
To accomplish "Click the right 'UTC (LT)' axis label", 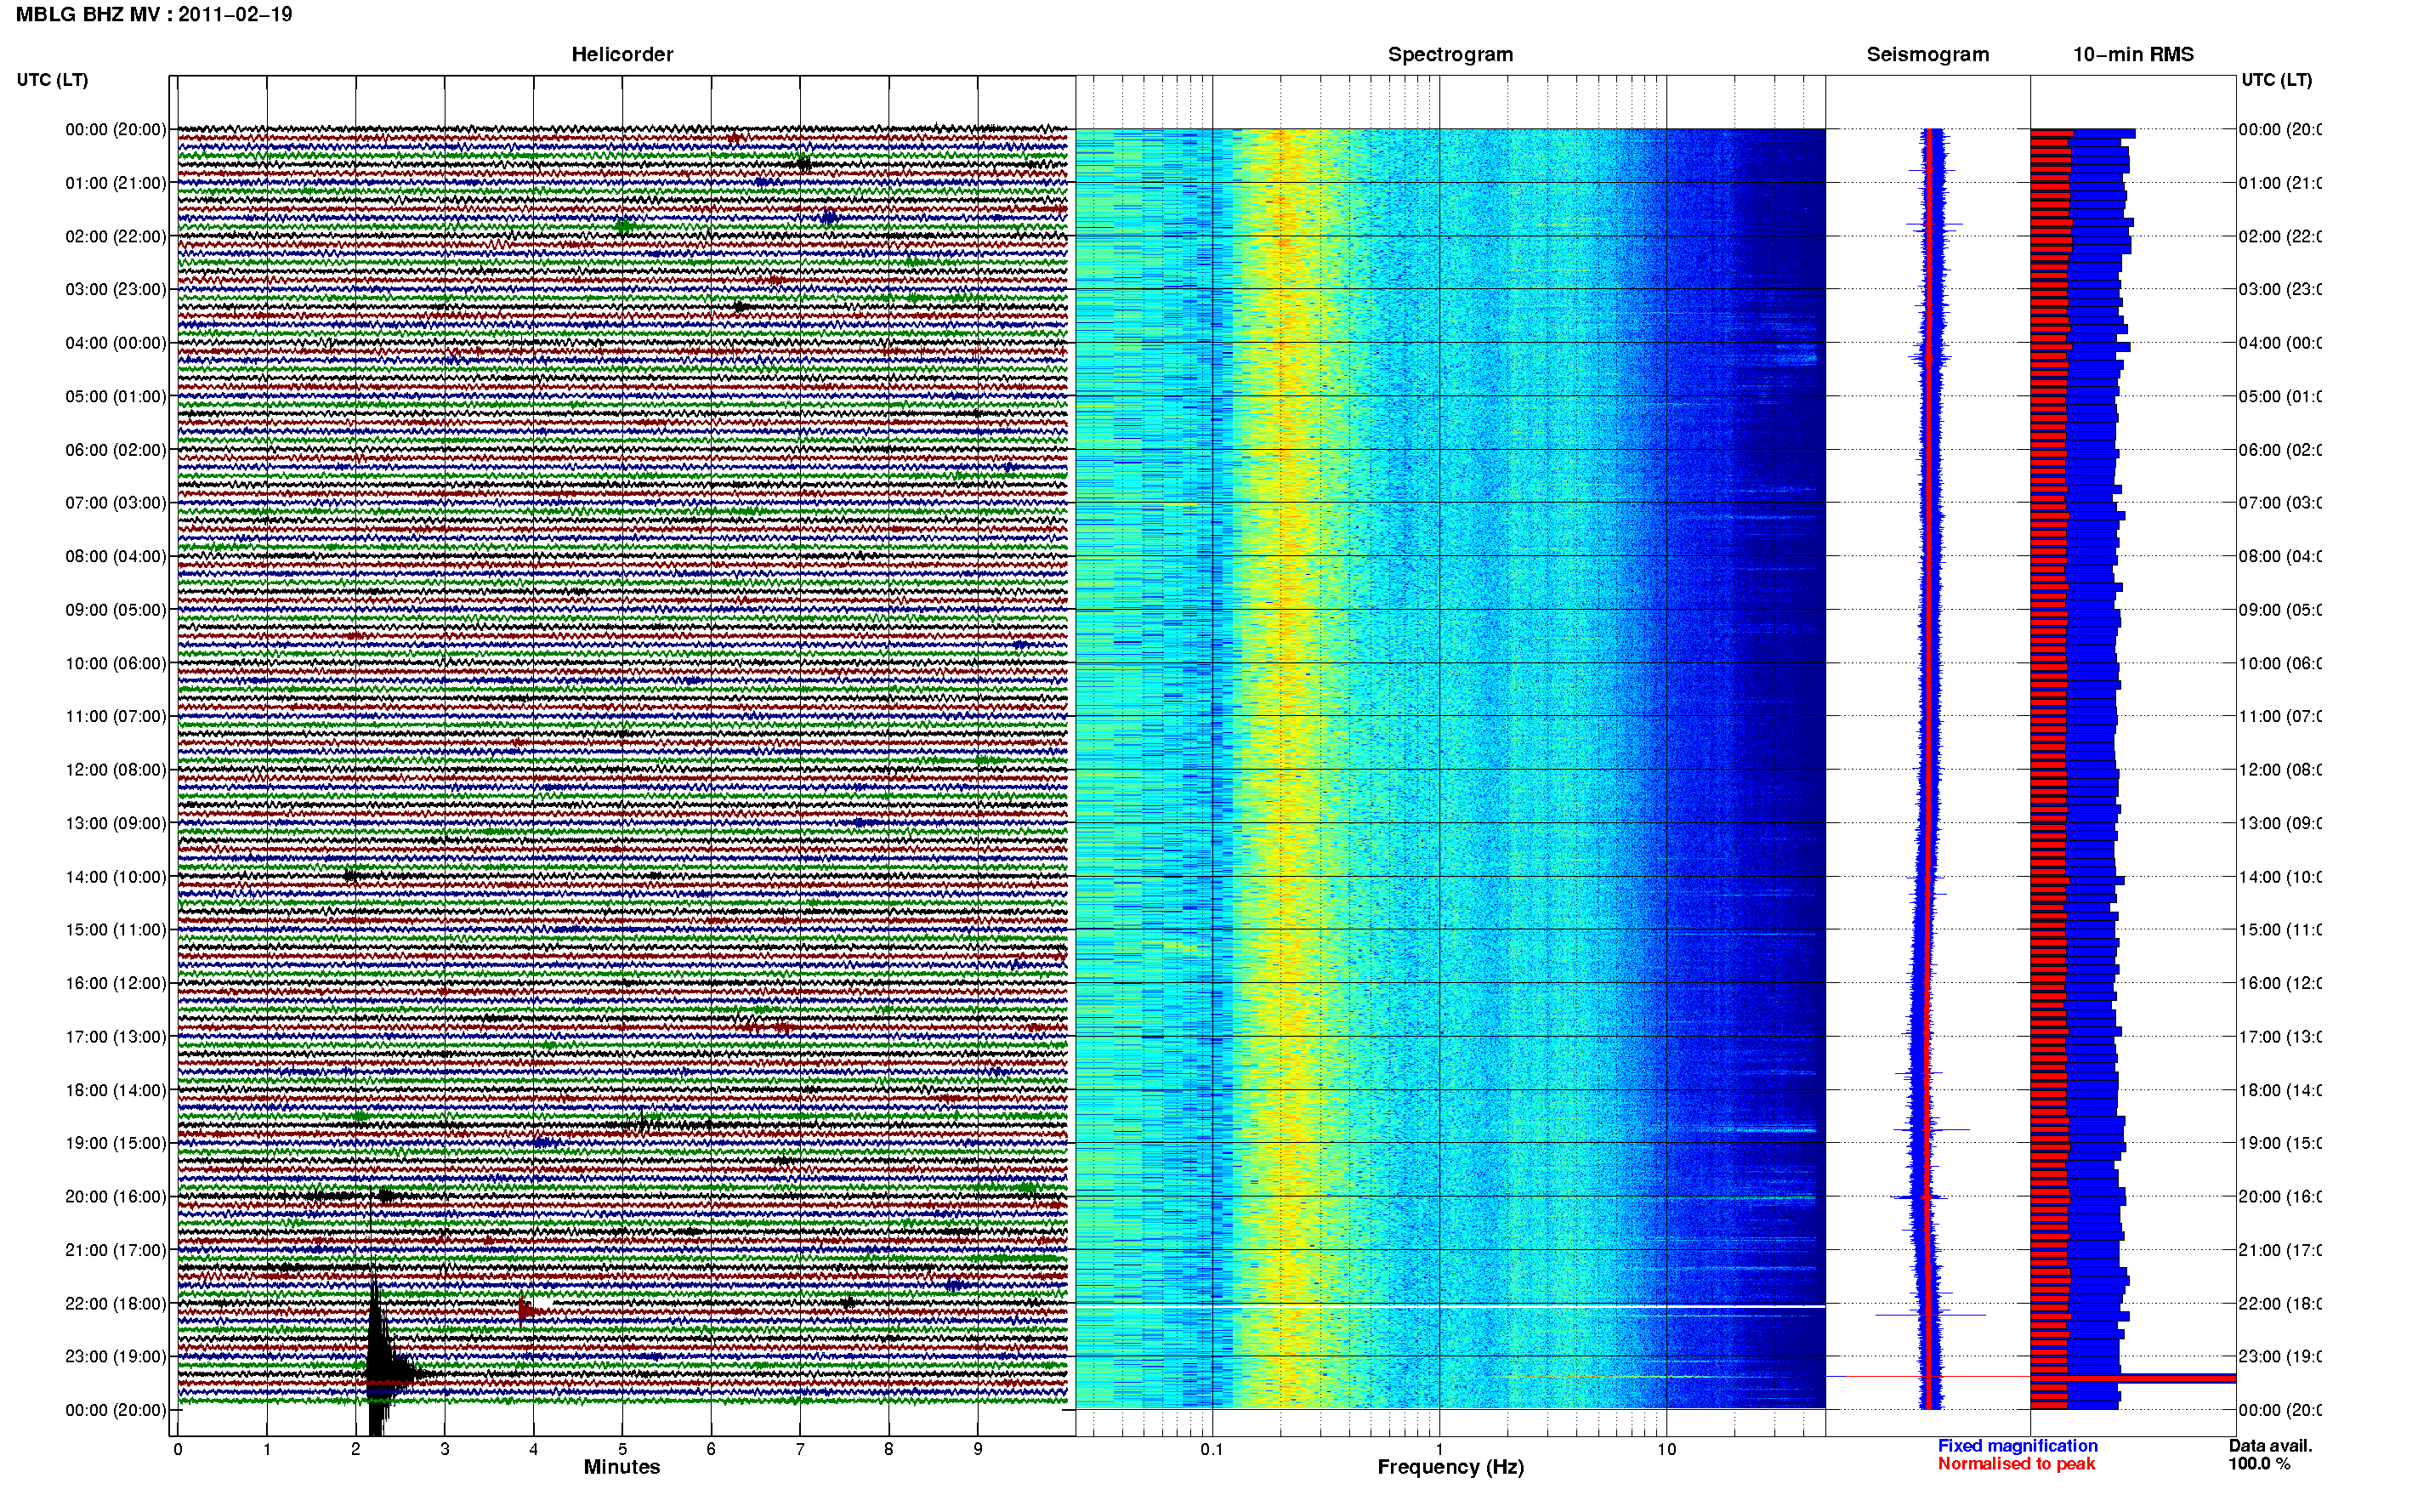I will tap(2276, 80).
